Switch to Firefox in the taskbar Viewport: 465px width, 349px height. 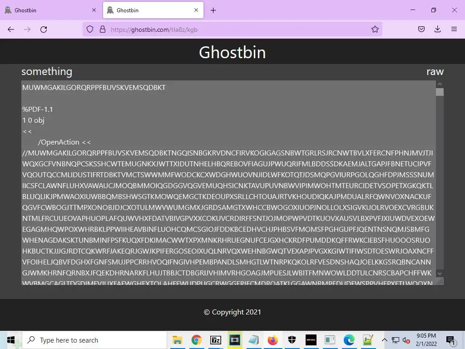click(x=272, y=340)
